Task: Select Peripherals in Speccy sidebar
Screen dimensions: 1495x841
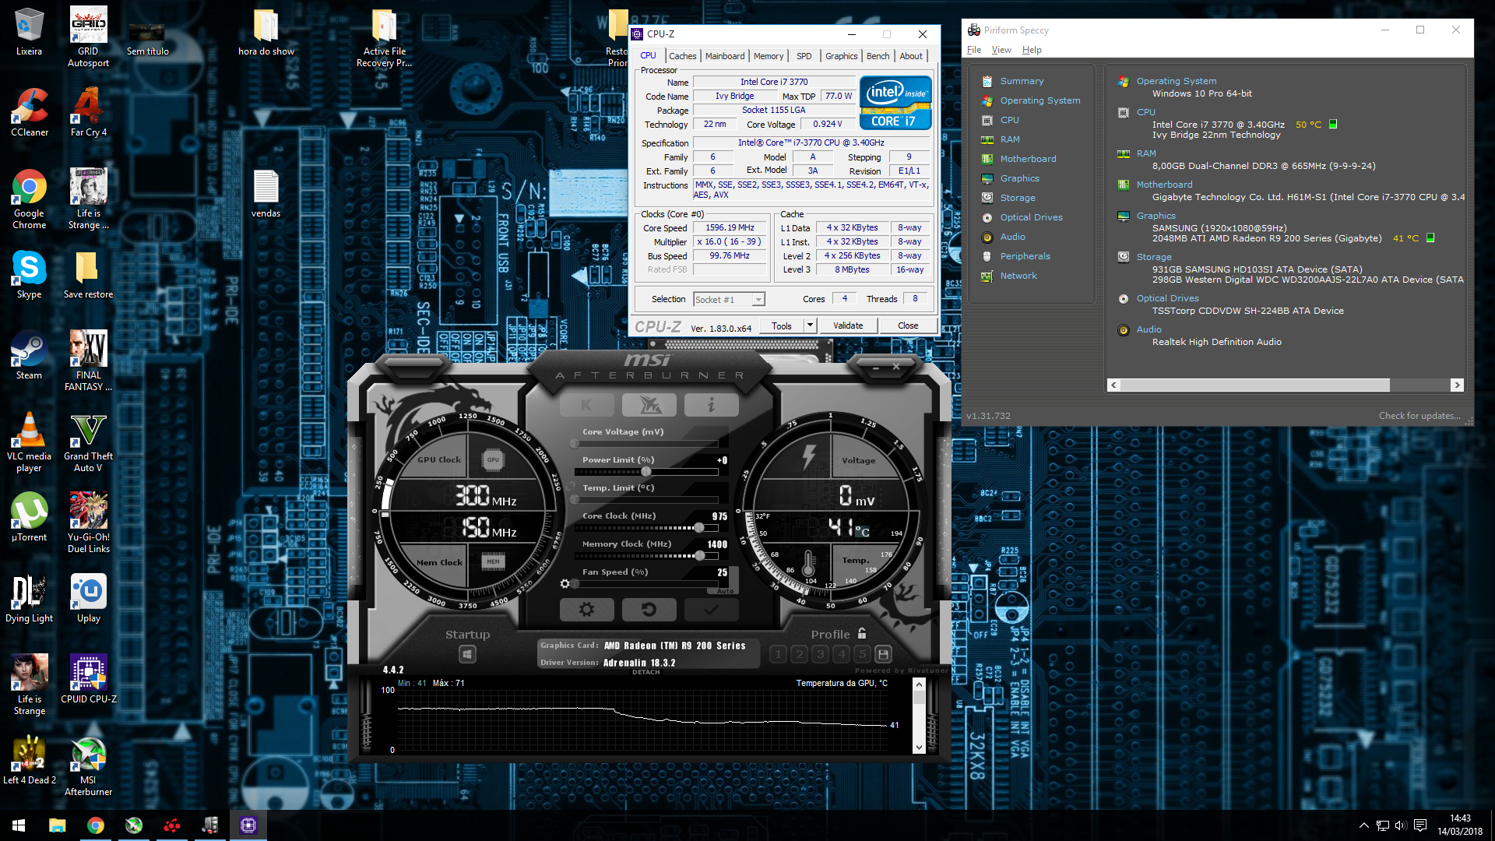Action: [1025, 256]
